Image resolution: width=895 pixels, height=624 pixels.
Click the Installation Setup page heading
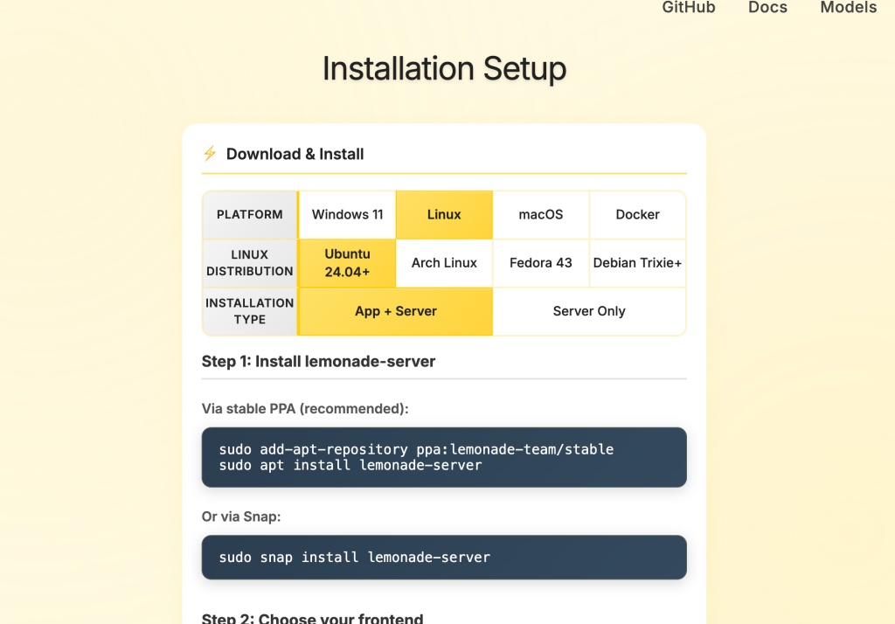(444, 68)
